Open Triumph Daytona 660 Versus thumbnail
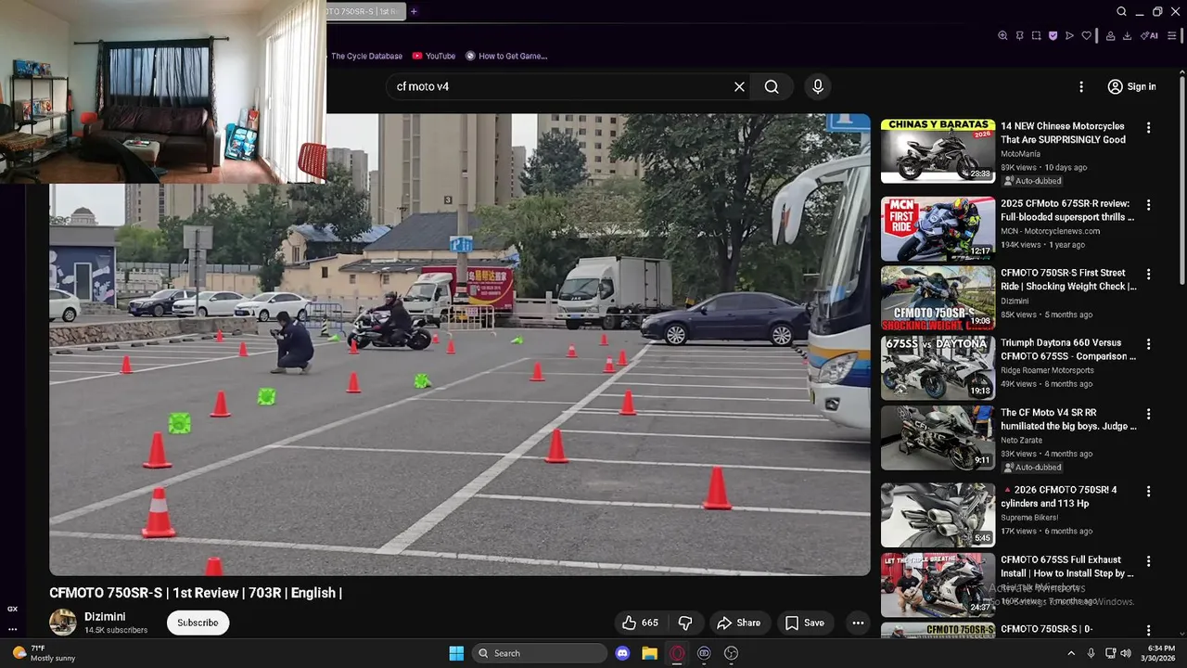 pyautogui.click(x=938, y=367)
